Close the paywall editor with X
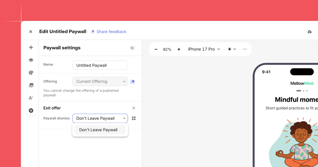The height and width of the screenshot is (167, 318). click(x=31, y=32)
